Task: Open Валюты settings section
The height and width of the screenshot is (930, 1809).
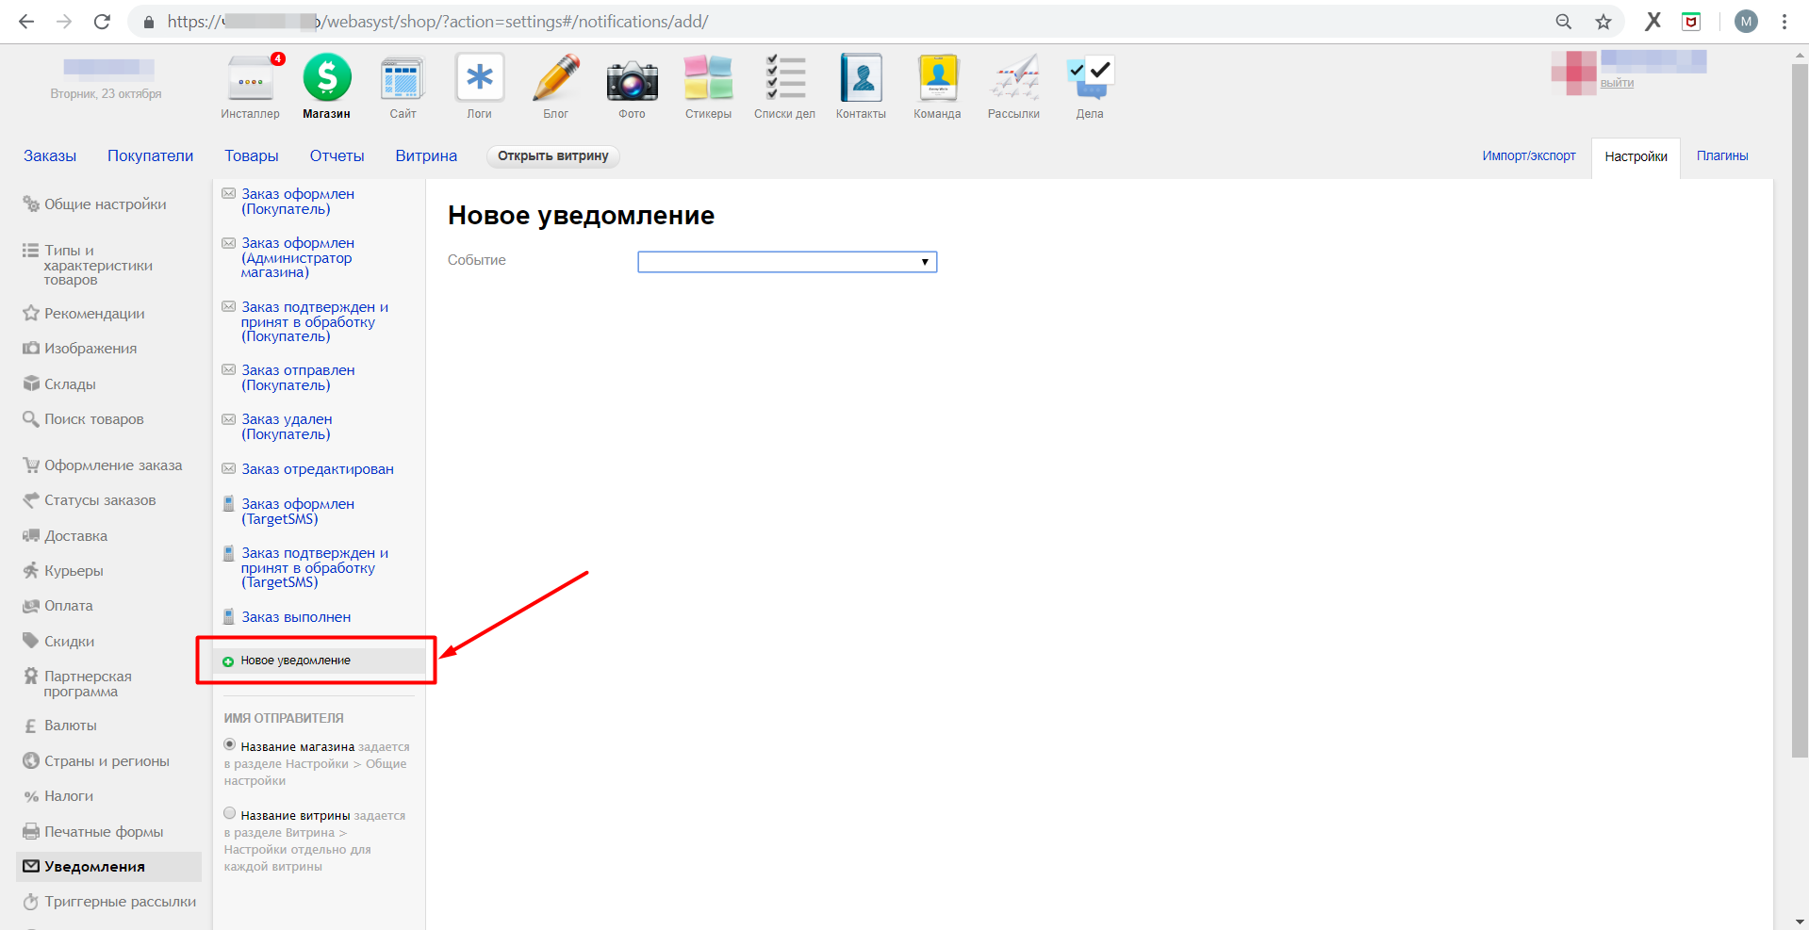Action: tap(70, 726)
